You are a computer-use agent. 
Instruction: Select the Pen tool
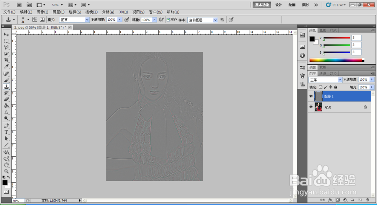(x=6, y=126)
